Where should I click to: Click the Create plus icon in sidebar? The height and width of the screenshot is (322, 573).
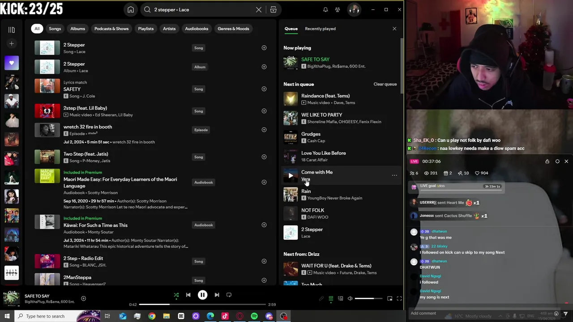[12, 43]
